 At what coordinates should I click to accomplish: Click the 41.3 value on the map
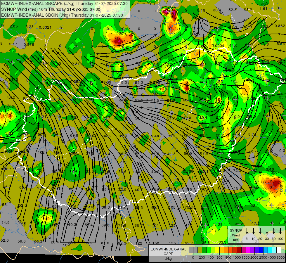[x=171, y=154]
